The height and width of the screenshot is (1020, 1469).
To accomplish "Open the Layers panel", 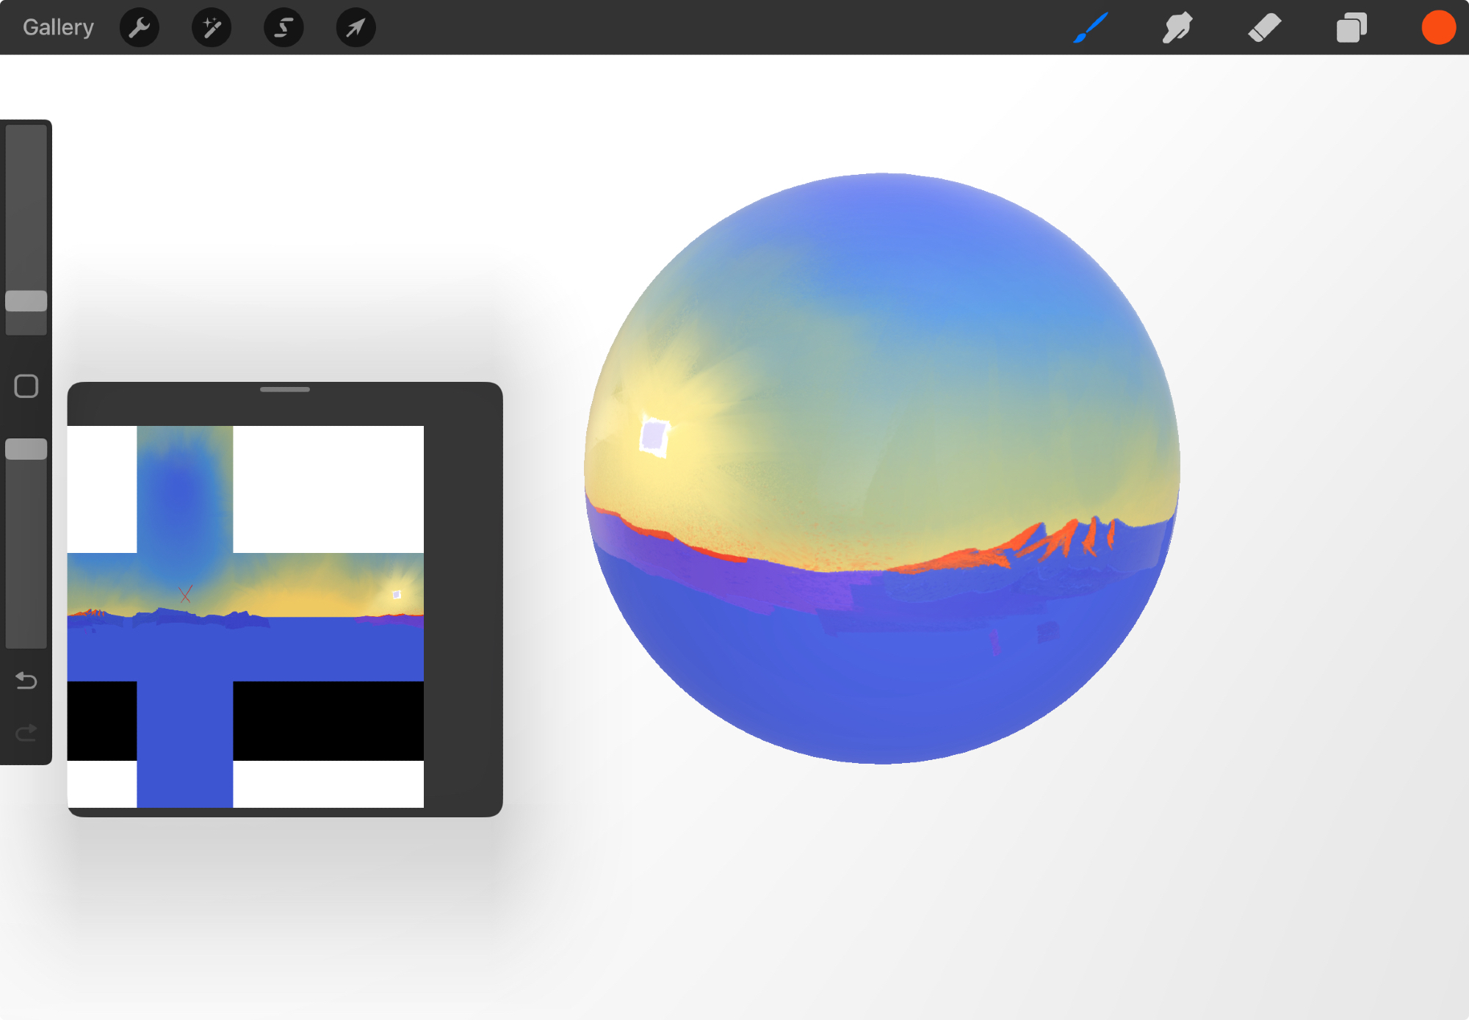I will pyautogui.click(x=1351, y=28).
